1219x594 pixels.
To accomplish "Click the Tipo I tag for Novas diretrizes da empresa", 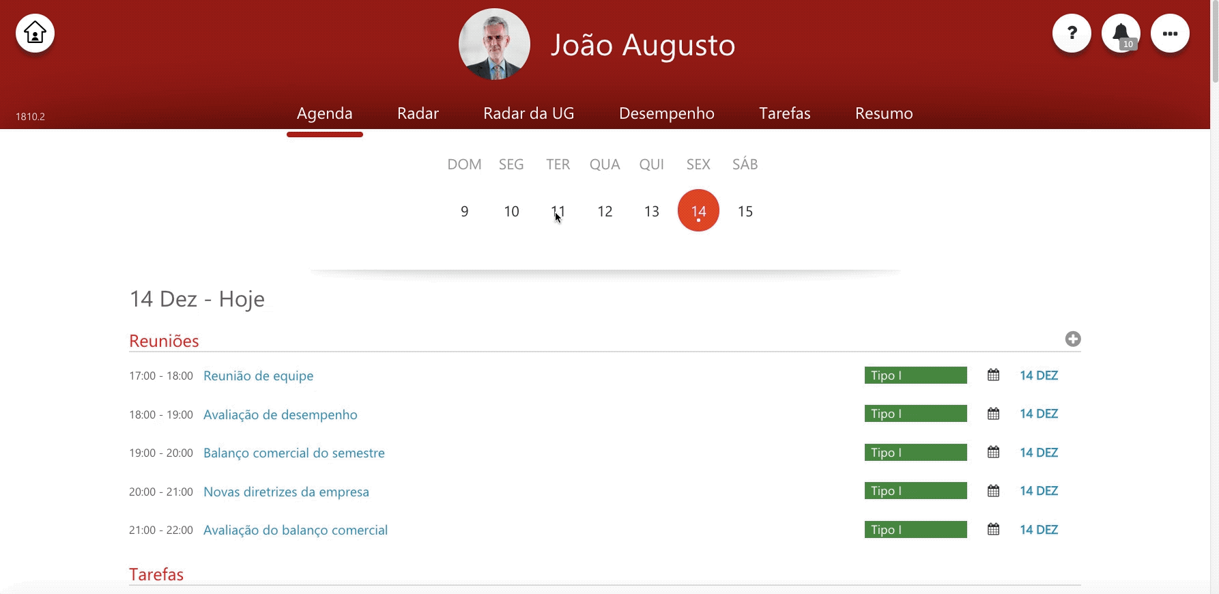I will [x=916, y=491].
